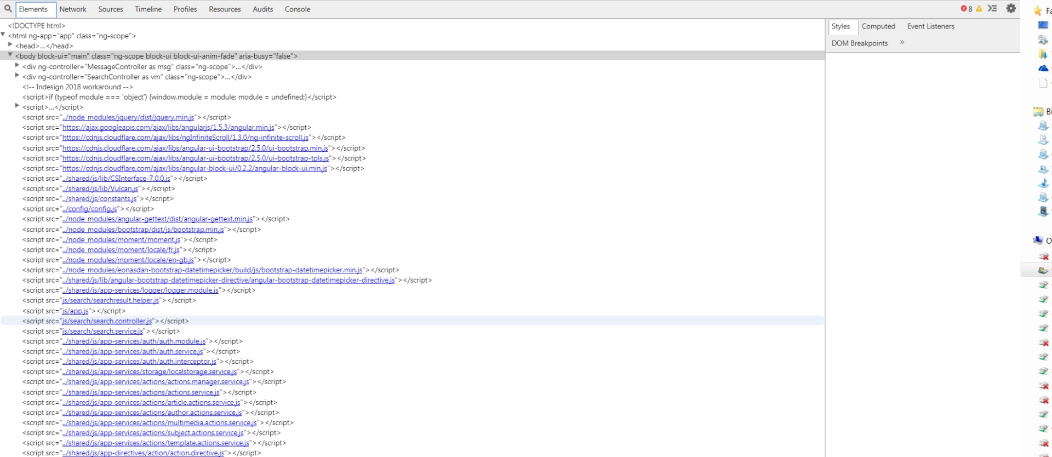
Task: Open the search.service.js link
Action: [102, 332]
